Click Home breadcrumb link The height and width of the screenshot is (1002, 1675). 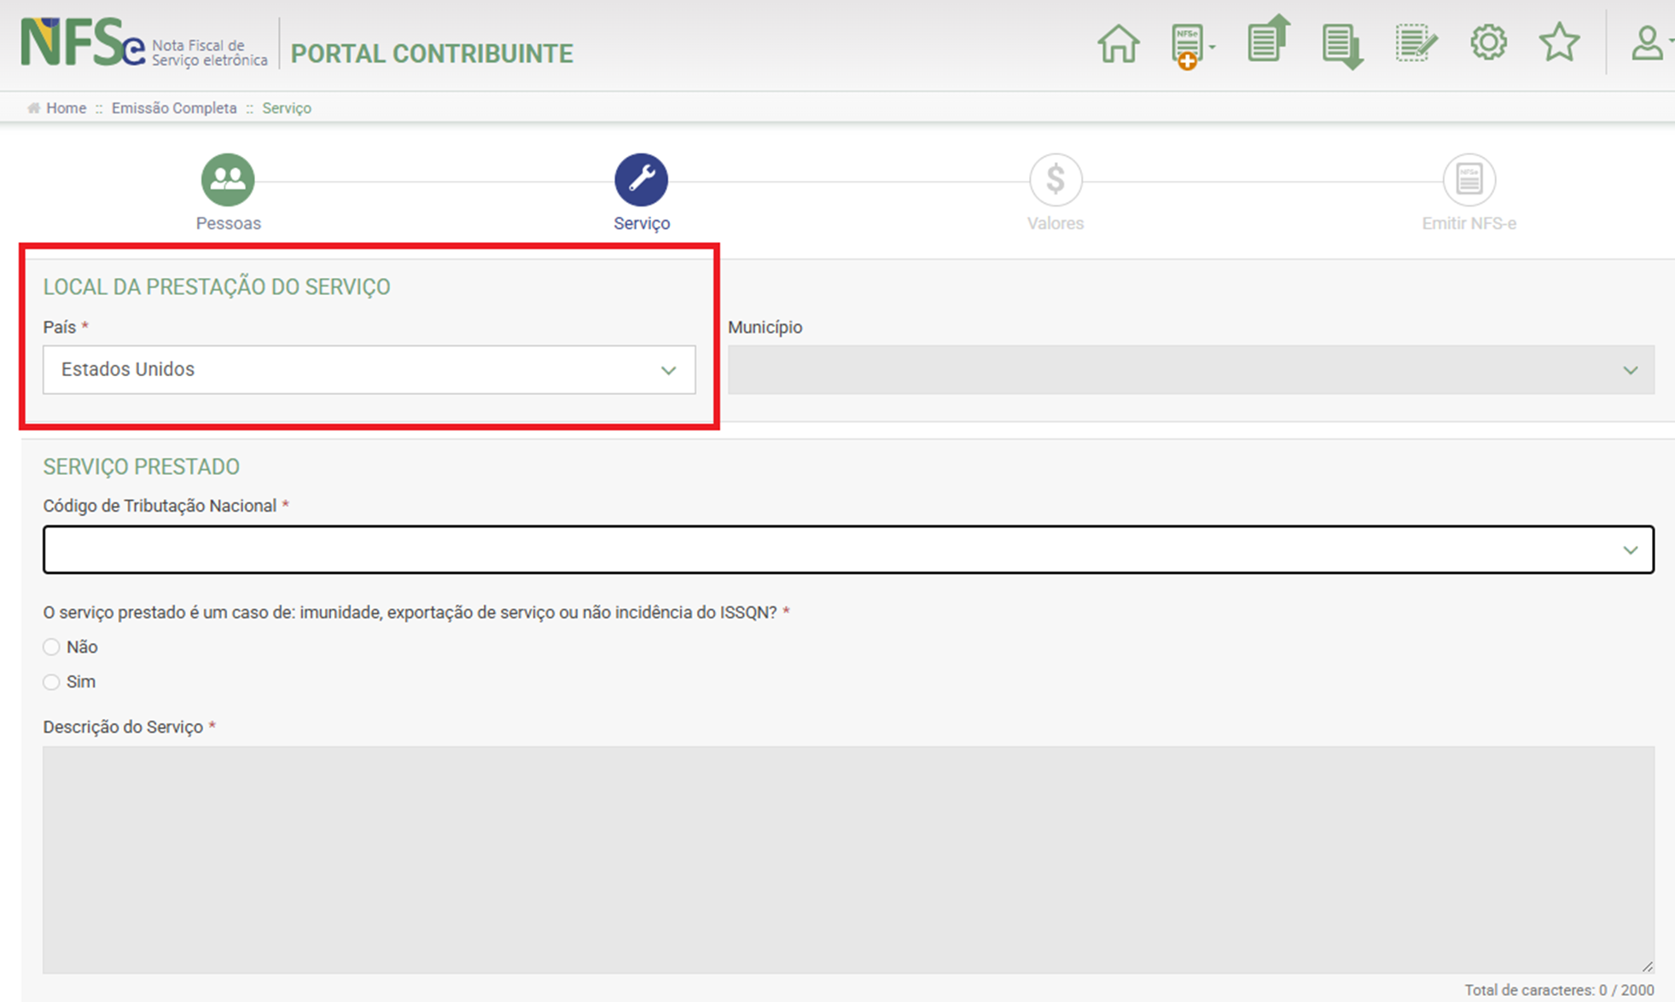(x=66, y=108)
